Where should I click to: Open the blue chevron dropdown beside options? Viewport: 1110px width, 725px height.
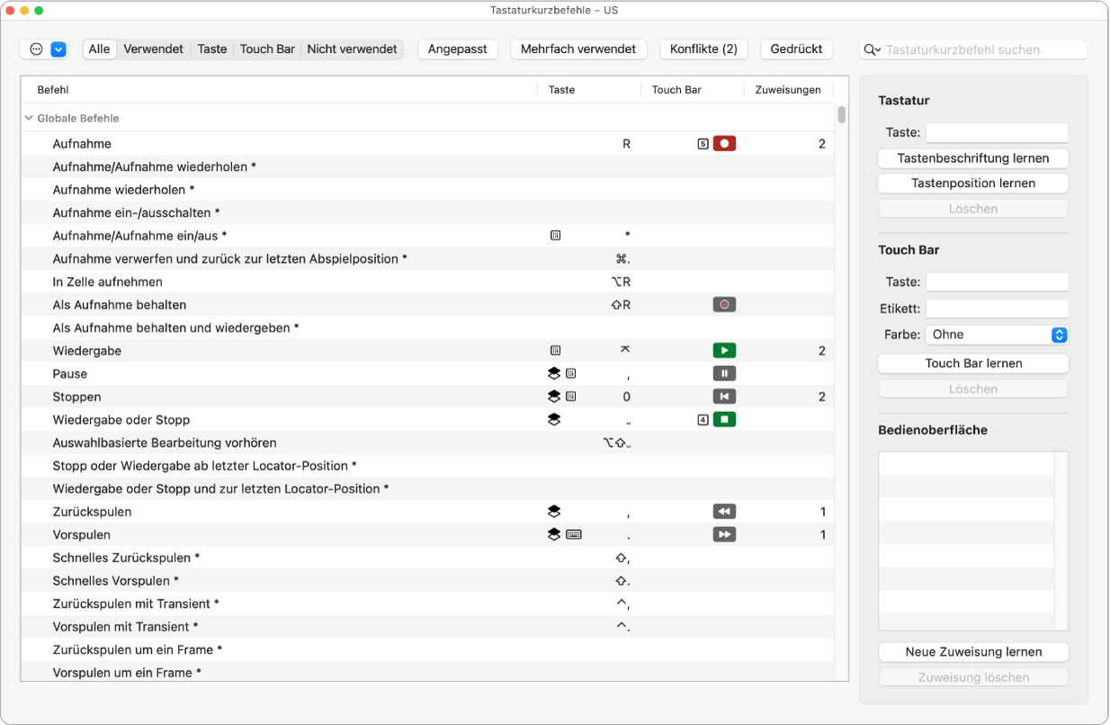click(58, 49)
